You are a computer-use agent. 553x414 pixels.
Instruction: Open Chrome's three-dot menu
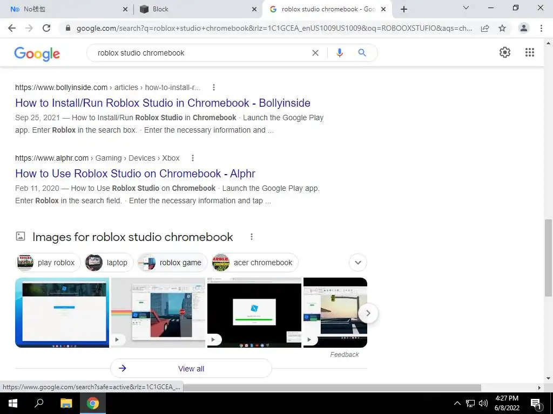tap(541, 28)
